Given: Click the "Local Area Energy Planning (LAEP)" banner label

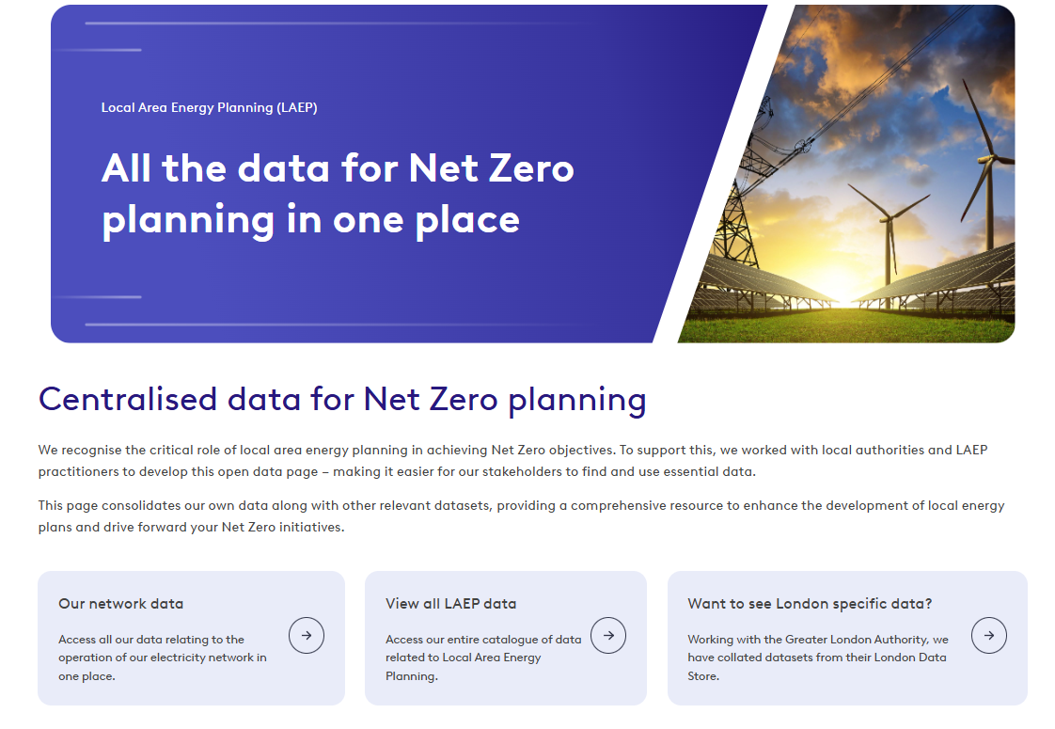Looking at the screenshot, I should [x=209, y=107].
